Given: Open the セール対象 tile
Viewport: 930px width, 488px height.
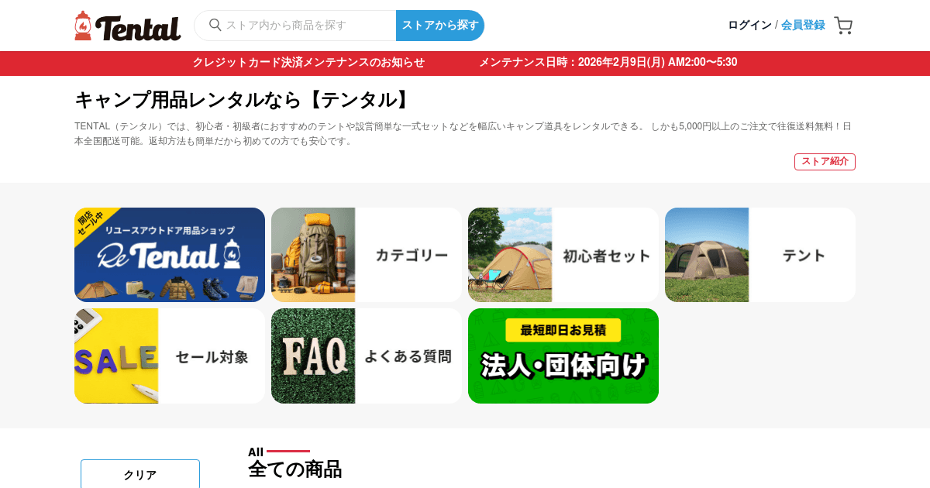Looking at the screenshot, I should [x=170, y=356].
